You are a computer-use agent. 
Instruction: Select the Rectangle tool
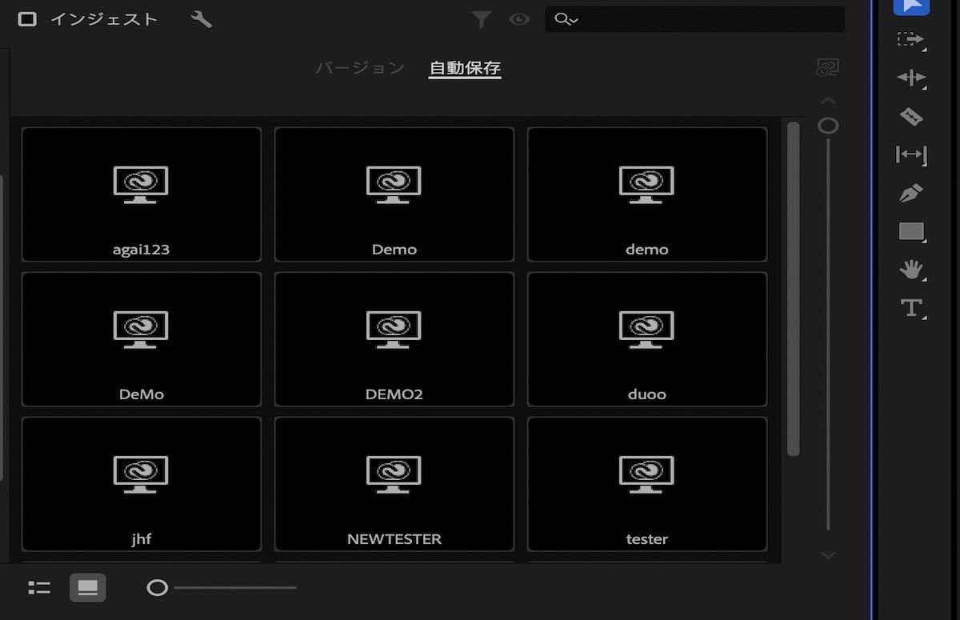tap(912, 232)
